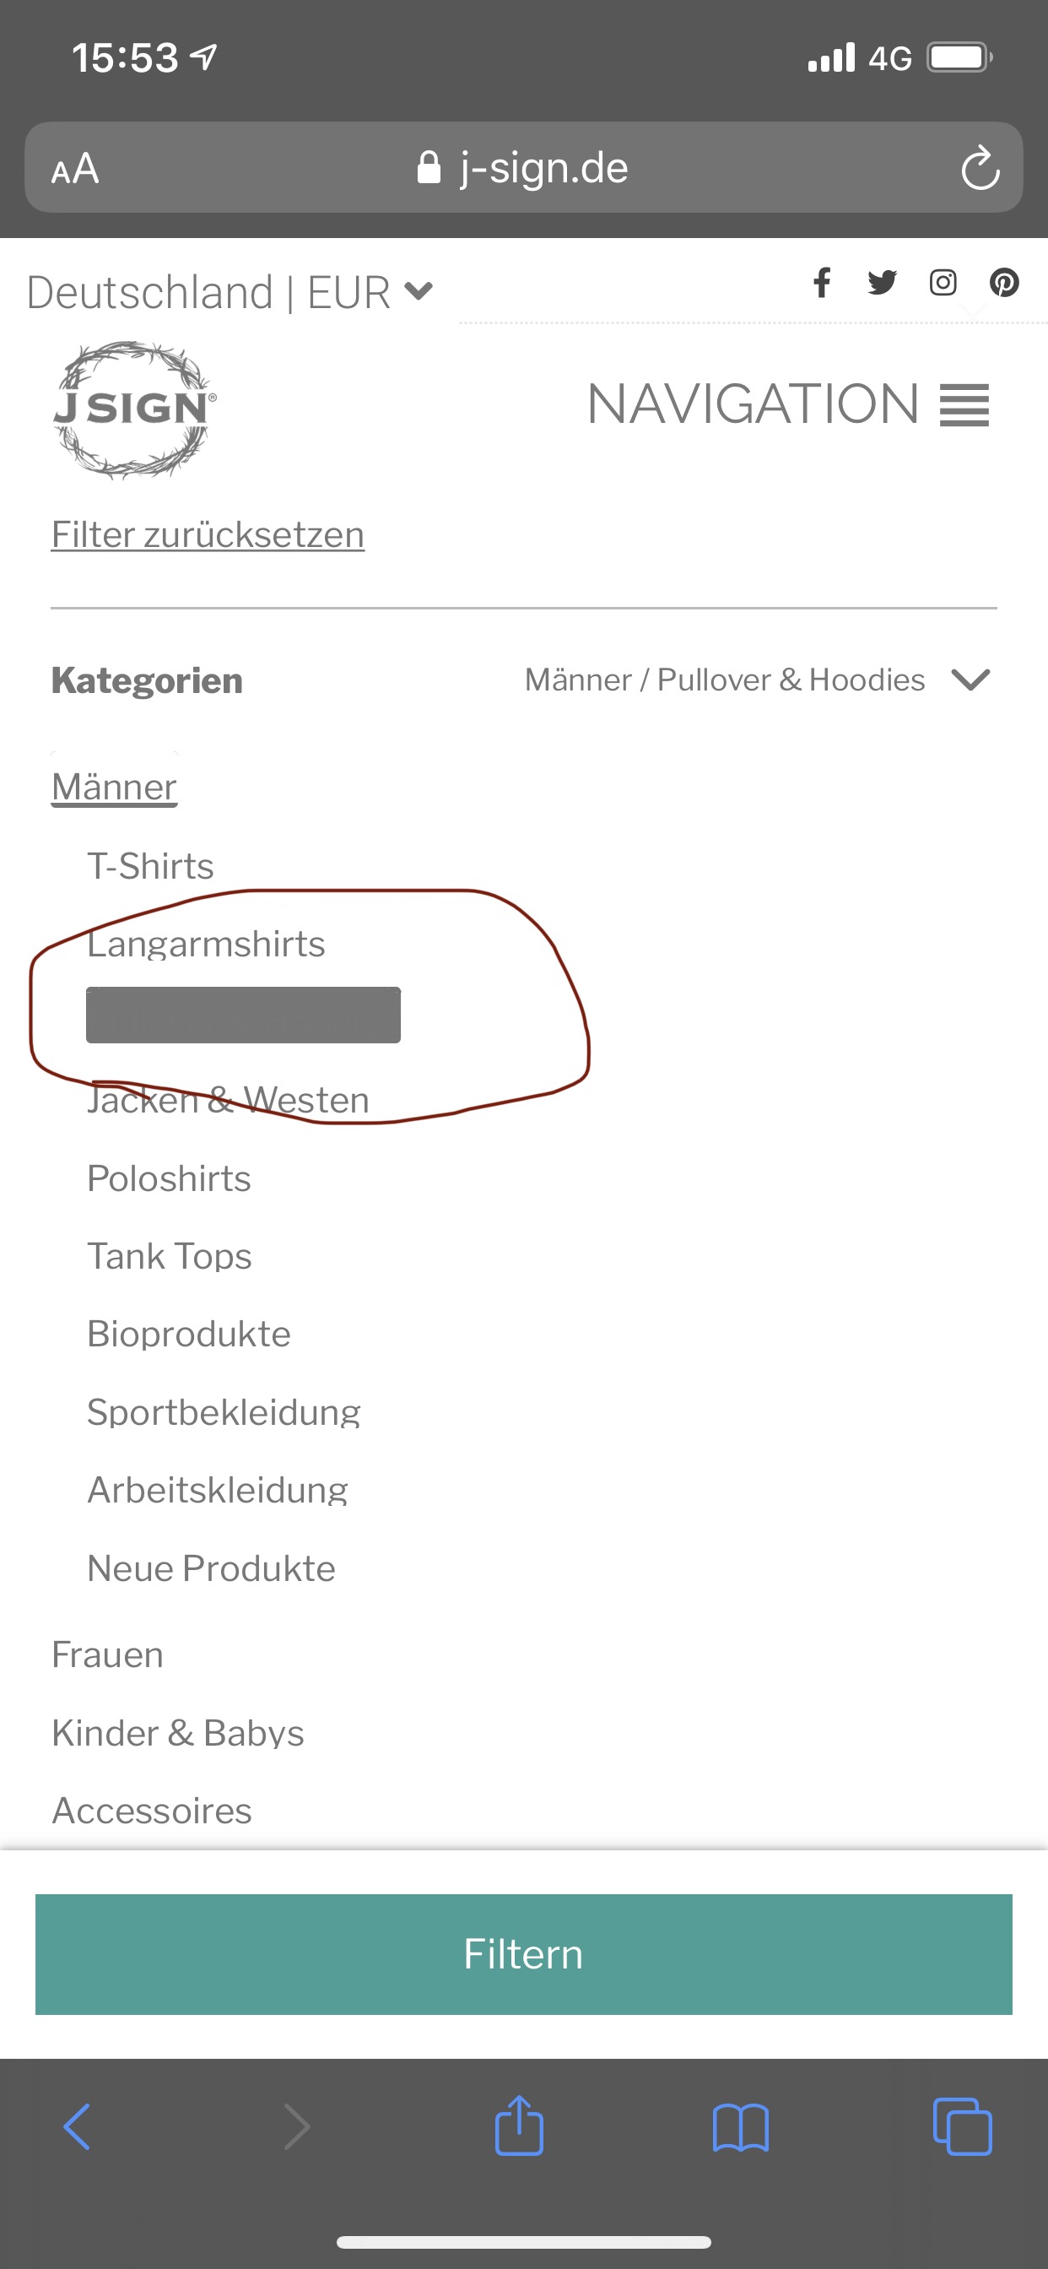The height and width of the screenshot is (2269, 1048).
Task: Go back with Safari back arrow
Action: [78, 2128]
